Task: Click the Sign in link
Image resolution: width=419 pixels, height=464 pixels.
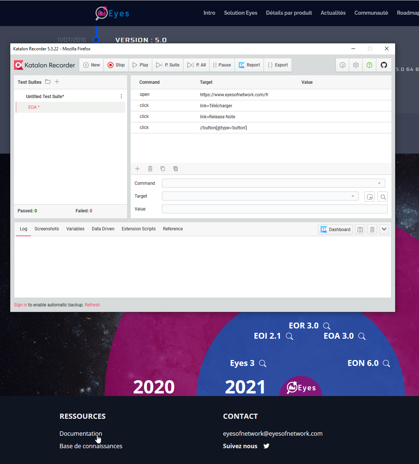Action: pos(21,305)
